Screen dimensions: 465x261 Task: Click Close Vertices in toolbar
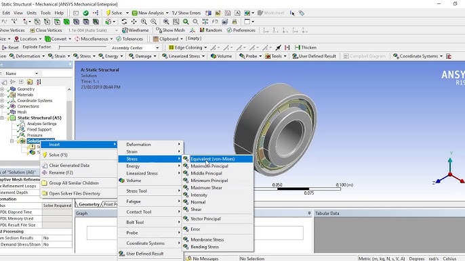coord(46,30)
